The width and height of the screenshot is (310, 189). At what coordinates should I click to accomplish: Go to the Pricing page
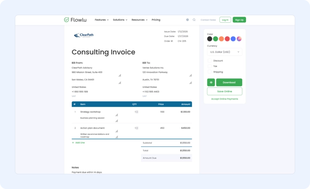[x=156, y=19]
